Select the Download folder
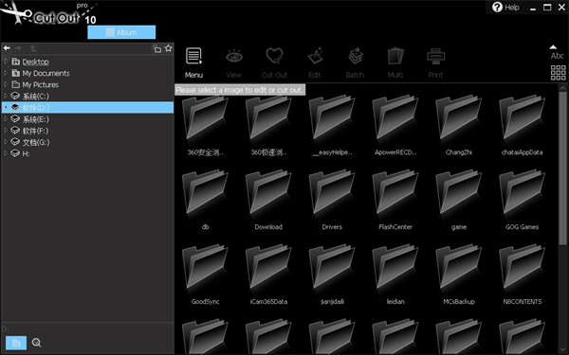The height and width of the screenshot is (355, 569). (x=268, y=200)
